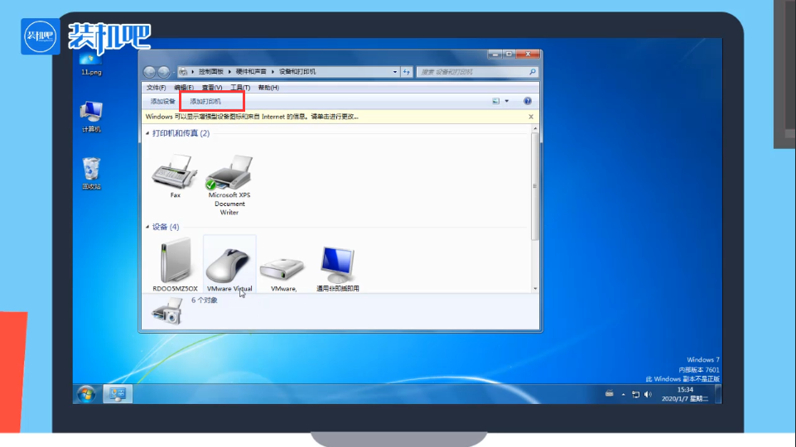This screenshot has width=796, height=447.
Task: Collapse the 设备 (4) group
Action: coord(148,227)
